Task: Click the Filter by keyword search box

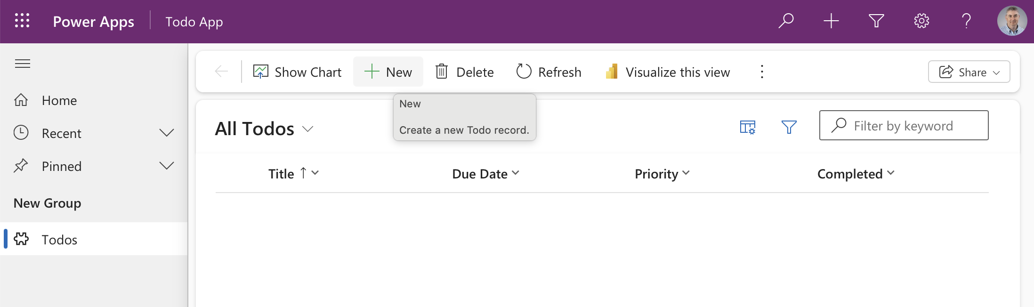Action: coord(904,125)
